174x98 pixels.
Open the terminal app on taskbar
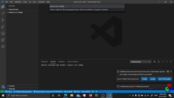(x=97, y=96)
